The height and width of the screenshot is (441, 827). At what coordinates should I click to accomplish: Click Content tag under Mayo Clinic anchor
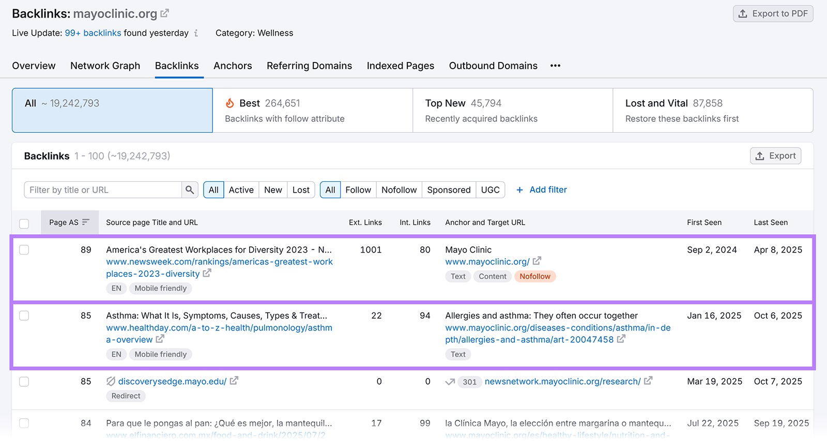(492, 276)
